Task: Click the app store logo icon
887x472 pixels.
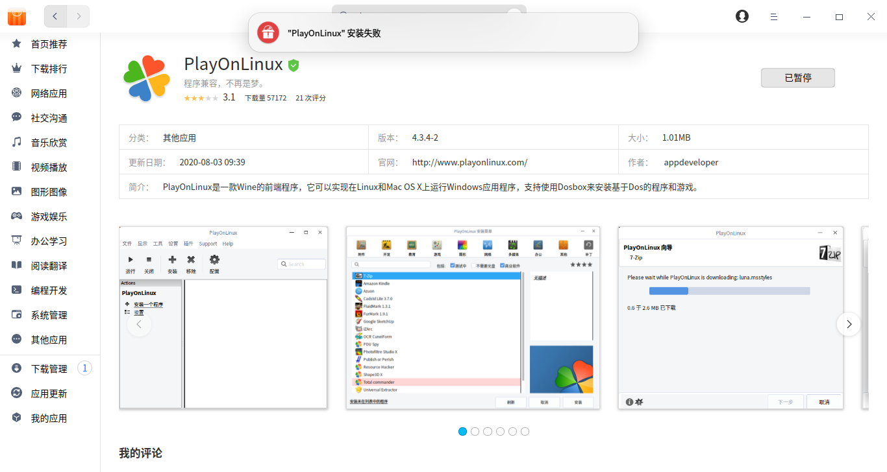Action: 17,16
